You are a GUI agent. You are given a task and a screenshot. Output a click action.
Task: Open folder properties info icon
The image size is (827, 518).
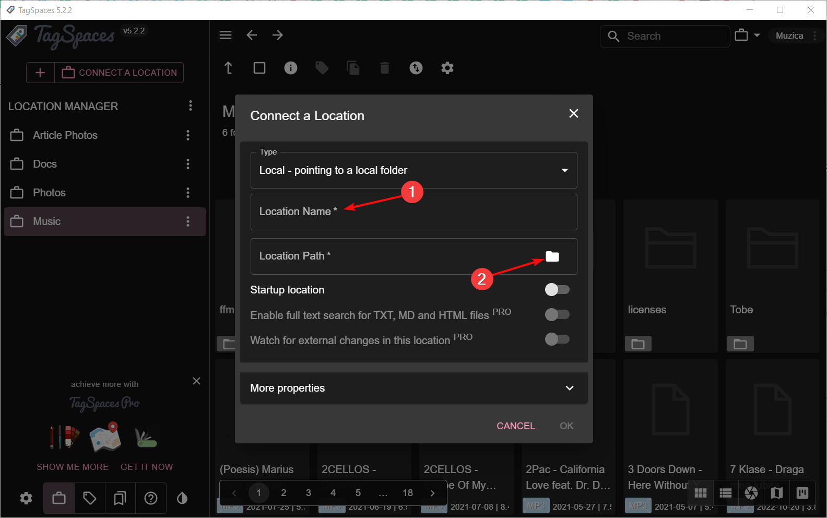coord(291,68)
